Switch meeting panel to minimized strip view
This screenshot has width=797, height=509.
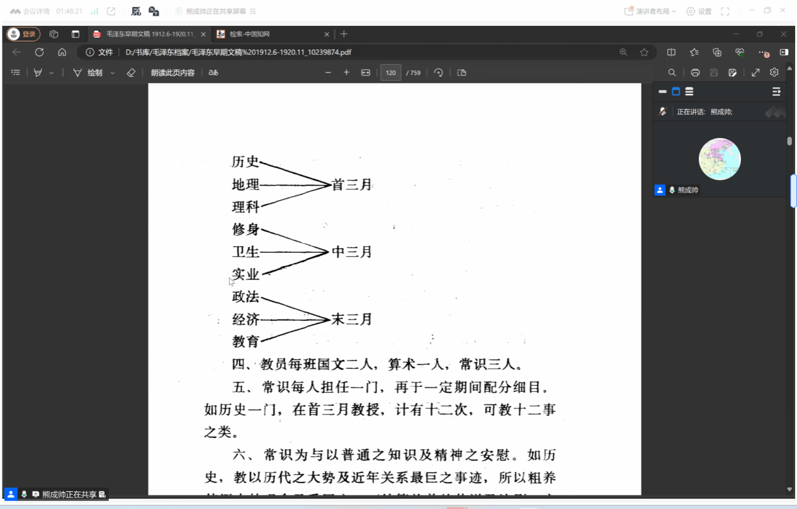pos(662,92)
